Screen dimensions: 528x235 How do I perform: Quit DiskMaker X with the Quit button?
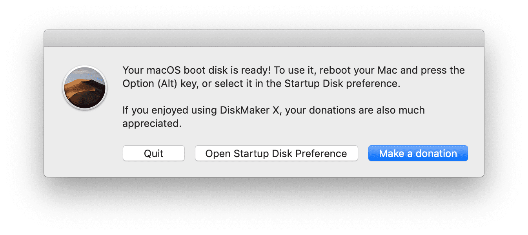point(154,153)
